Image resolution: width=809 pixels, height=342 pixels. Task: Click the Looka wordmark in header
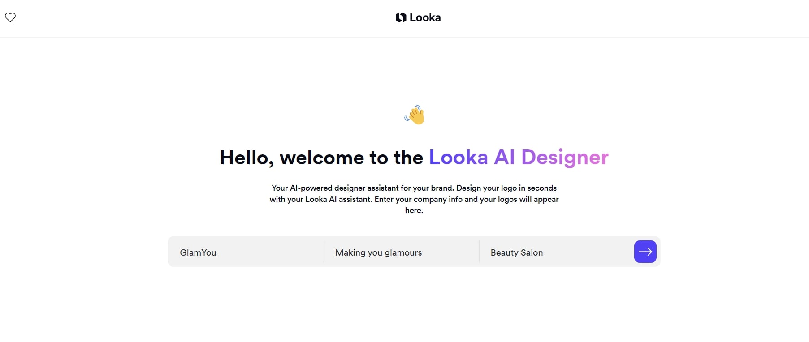click(x=425, y=17)
